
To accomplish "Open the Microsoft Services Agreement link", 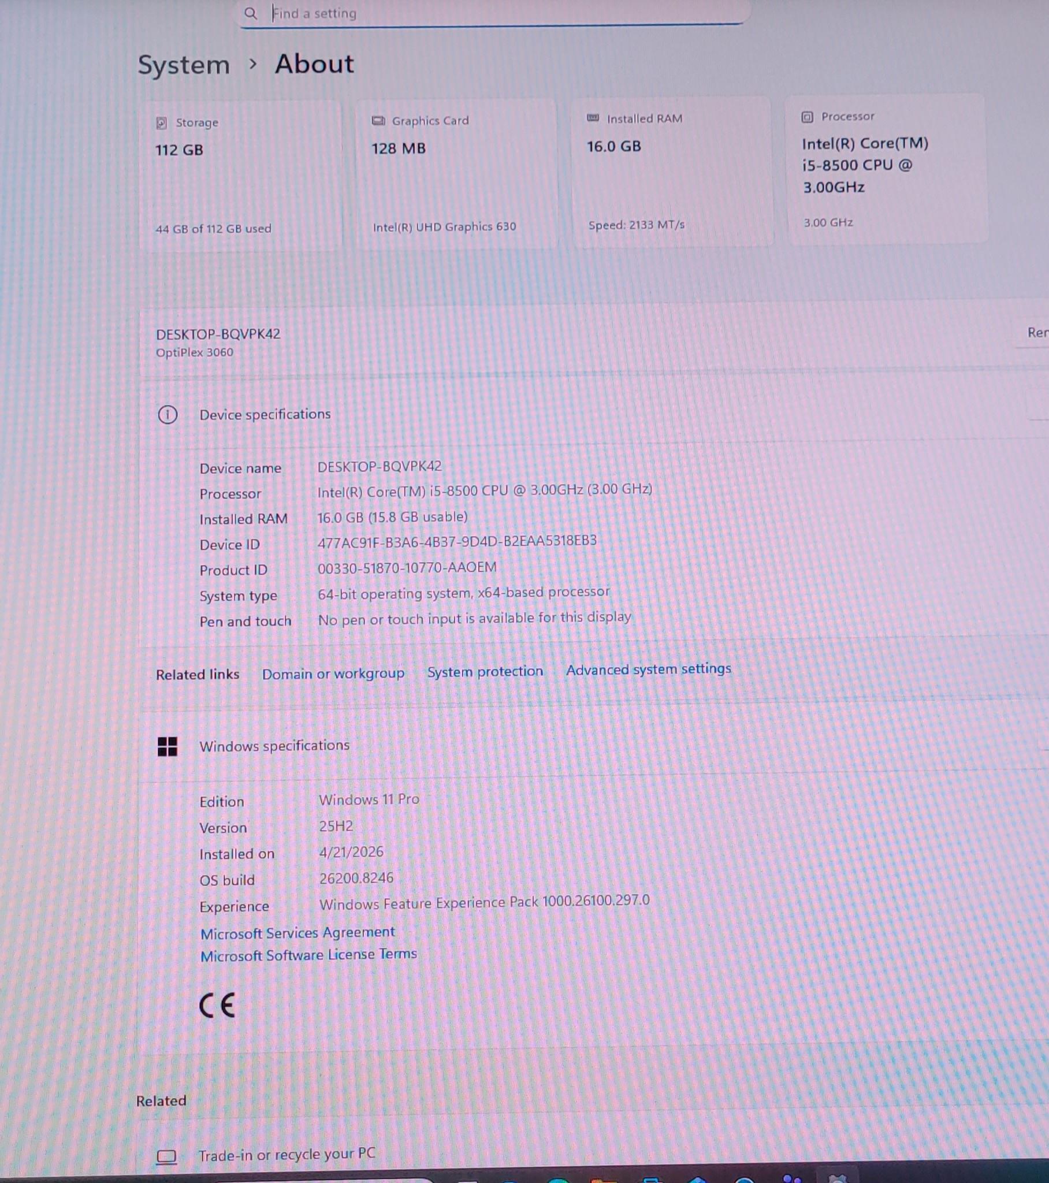I will pyautogui.click(x=297, y=932).
